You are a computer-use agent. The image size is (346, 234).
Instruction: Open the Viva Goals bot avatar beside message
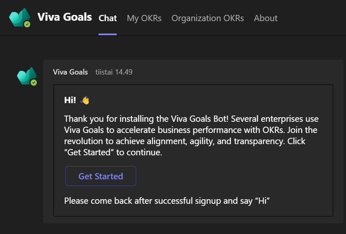[26, 76]
